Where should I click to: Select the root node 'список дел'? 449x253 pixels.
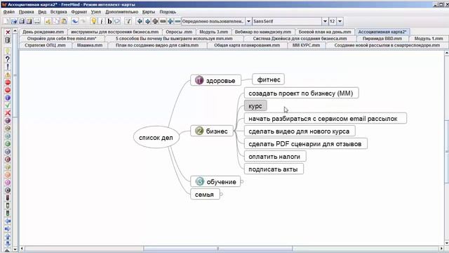click(x=156, y=138)
